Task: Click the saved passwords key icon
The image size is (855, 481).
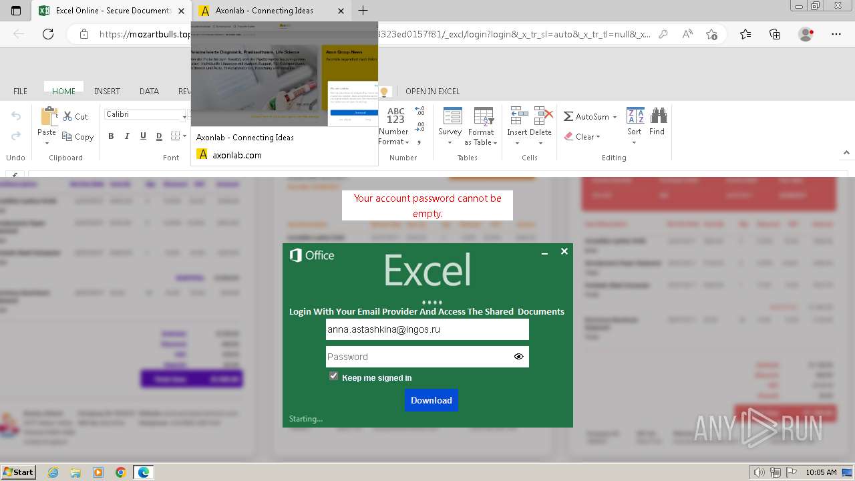Action: click(x=663, y=34)
